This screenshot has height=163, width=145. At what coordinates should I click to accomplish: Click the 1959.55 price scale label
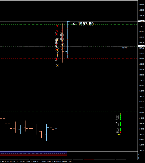click(141, 5)
